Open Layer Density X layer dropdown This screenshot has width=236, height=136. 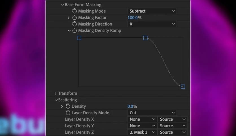coord(142,119)
